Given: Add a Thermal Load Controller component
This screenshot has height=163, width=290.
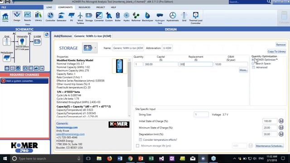Looking at the screenshot, I should (x=196, y=18).
